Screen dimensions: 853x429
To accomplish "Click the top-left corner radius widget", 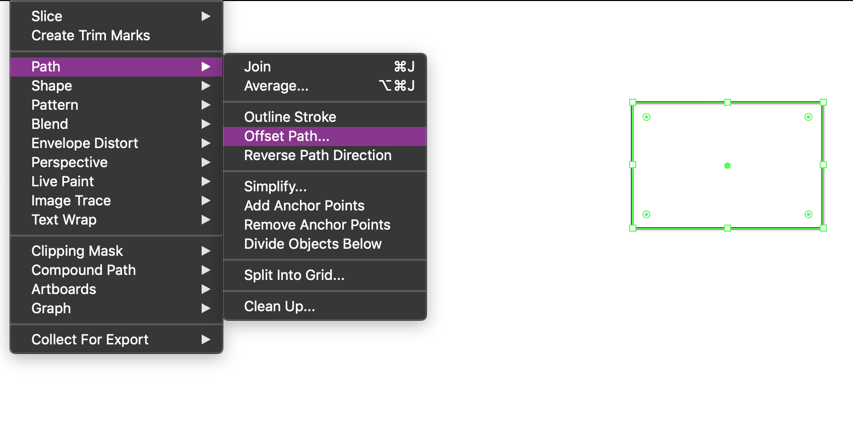I will 647,117.
